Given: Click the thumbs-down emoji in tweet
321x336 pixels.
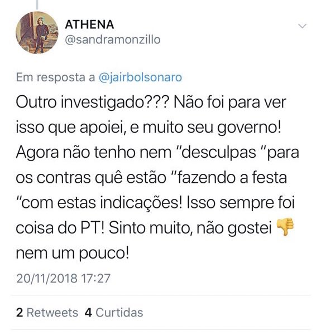Looking at the screenshot, I should point(285,227).
